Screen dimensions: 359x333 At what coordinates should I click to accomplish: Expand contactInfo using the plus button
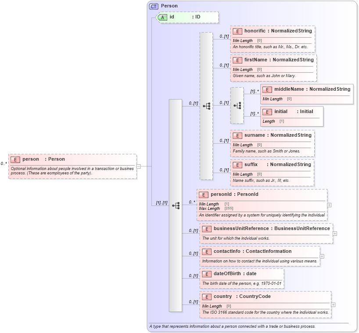pos(321,256)
